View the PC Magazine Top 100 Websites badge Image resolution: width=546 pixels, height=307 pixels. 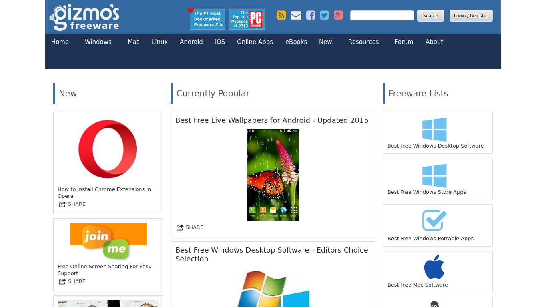(x=247, y=19)
